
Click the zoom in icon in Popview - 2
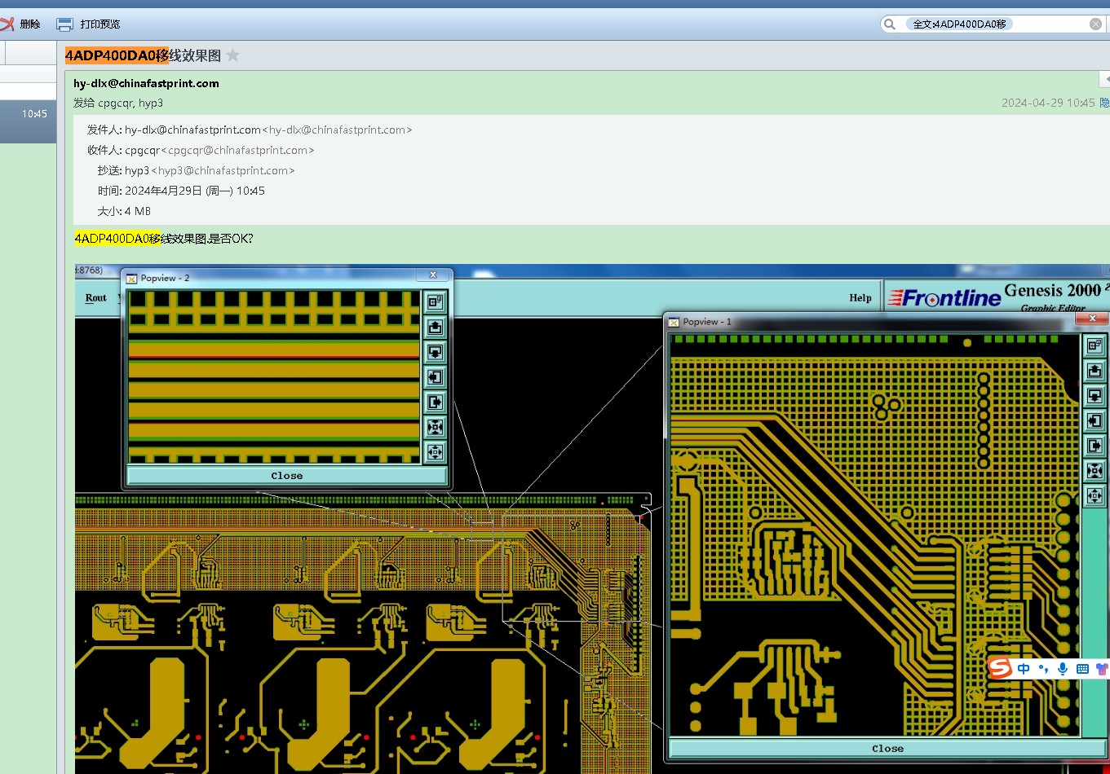[435, 427]
